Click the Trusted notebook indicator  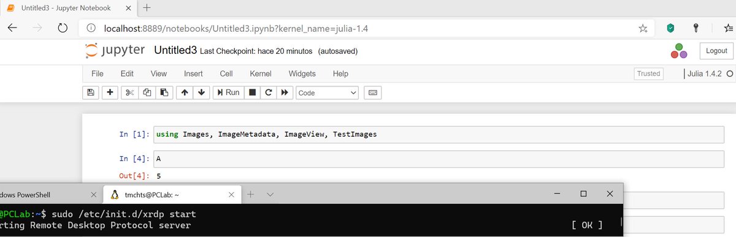click(x=648, y=73)
